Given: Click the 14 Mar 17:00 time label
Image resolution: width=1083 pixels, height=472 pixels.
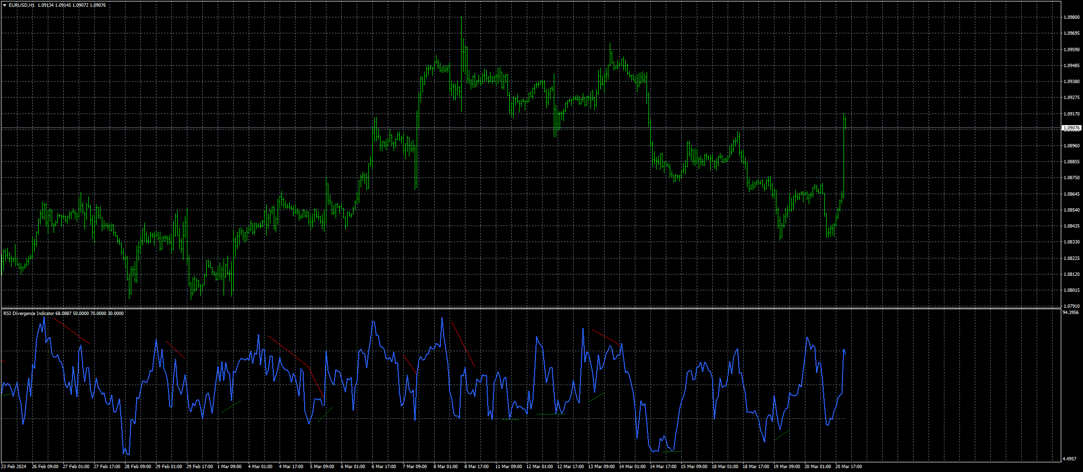Looking at the screenshot, I should (663, 467).
